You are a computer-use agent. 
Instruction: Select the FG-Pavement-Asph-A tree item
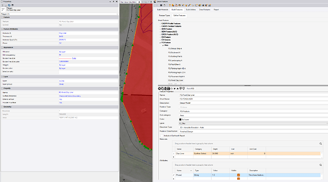pos(176,77)
